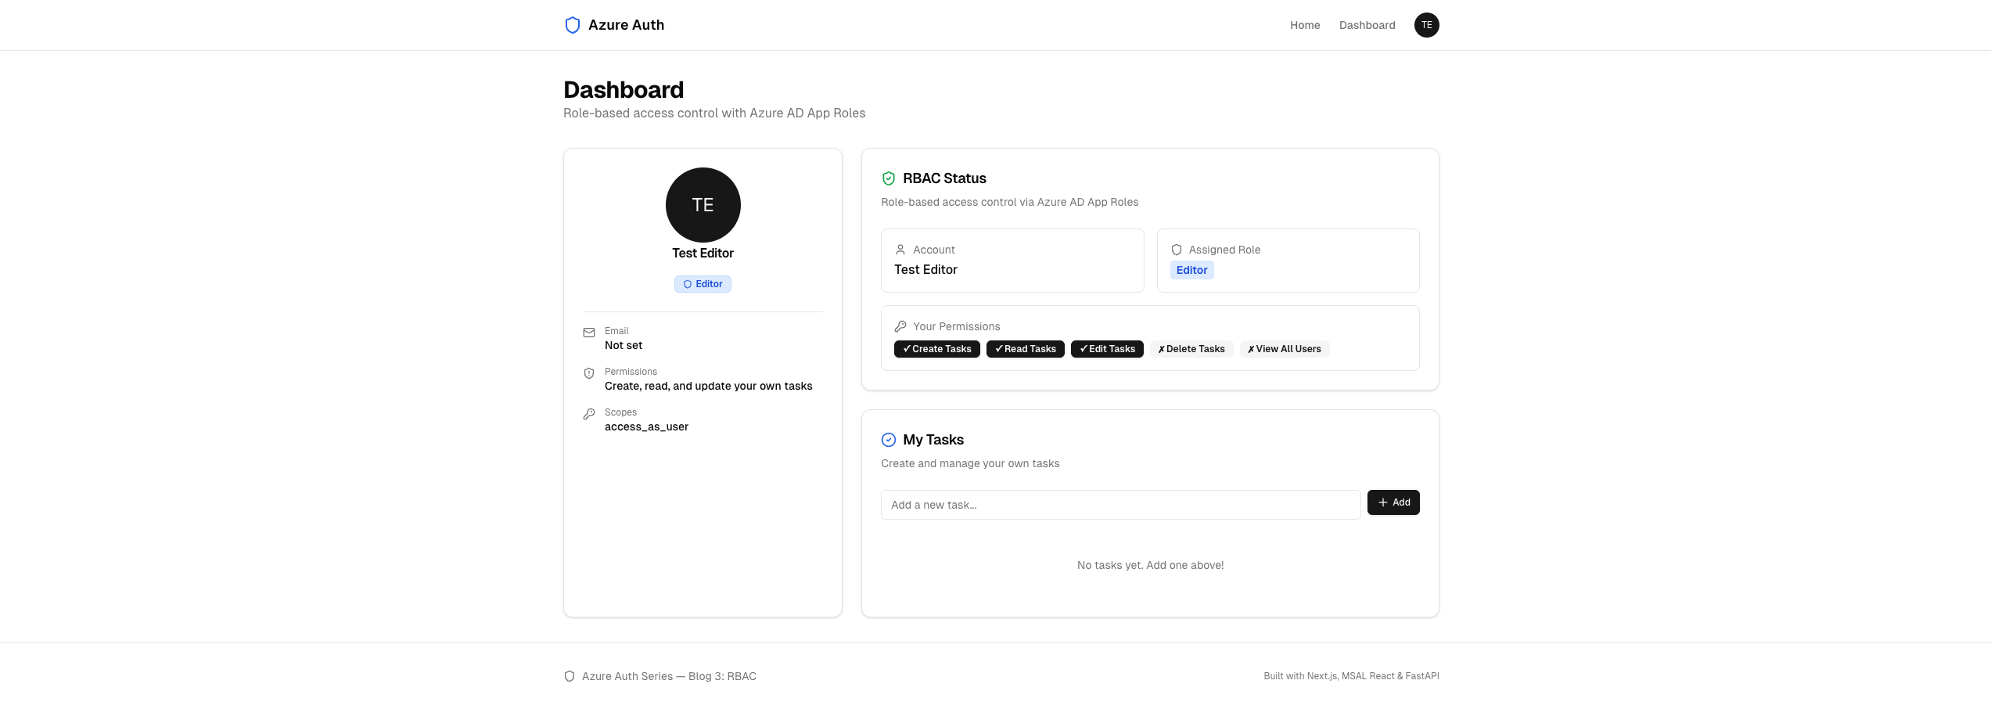Click the Add button to create a task
The height and width of the screenshot is (709, 1991).
click(1393, 502)
